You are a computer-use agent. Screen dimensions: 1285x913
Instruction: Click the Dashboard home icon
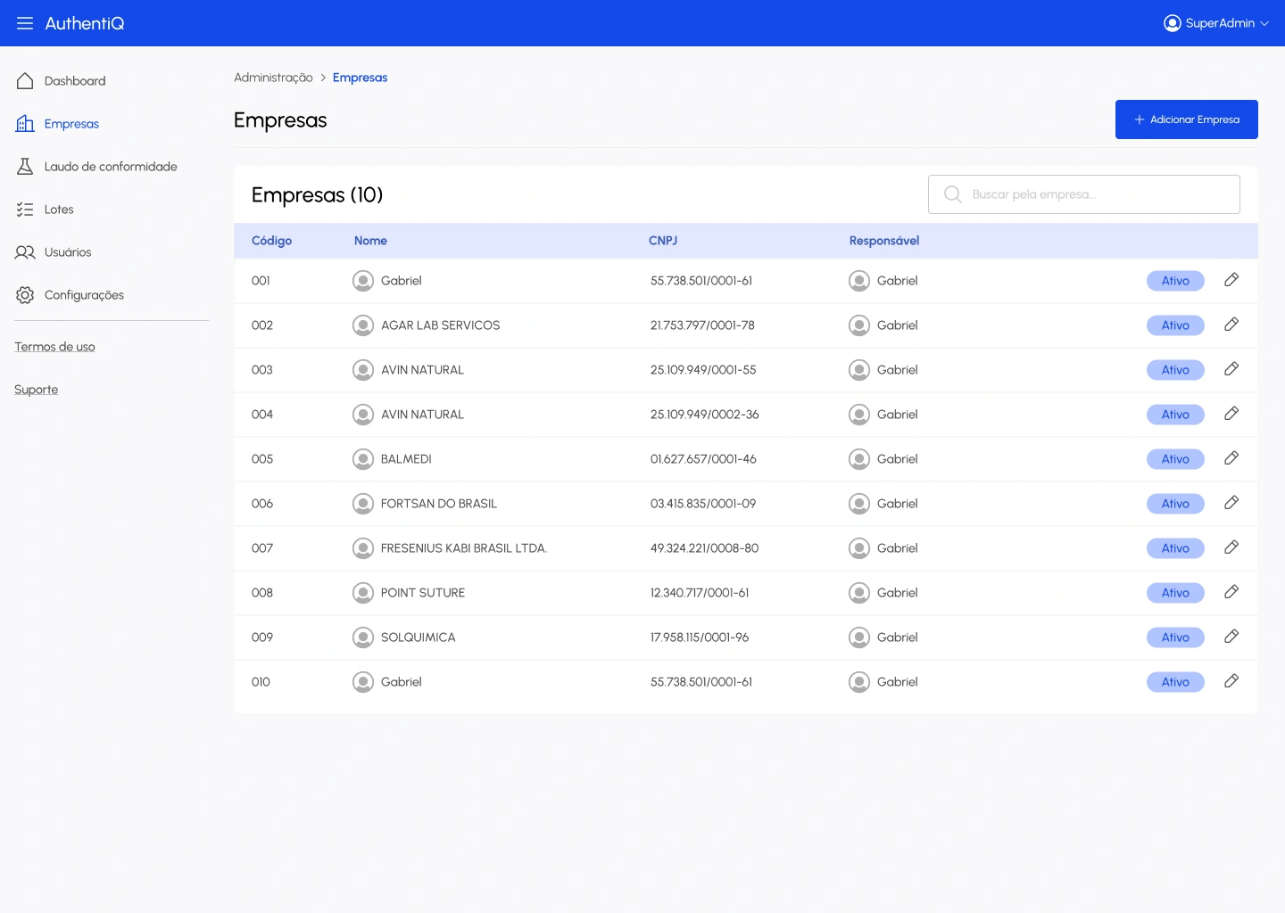click(x=25, y=81)
